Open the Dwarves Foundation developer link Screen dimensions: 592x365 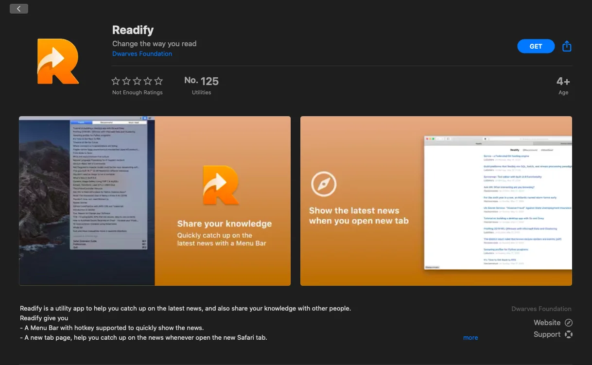pos(142,54)
